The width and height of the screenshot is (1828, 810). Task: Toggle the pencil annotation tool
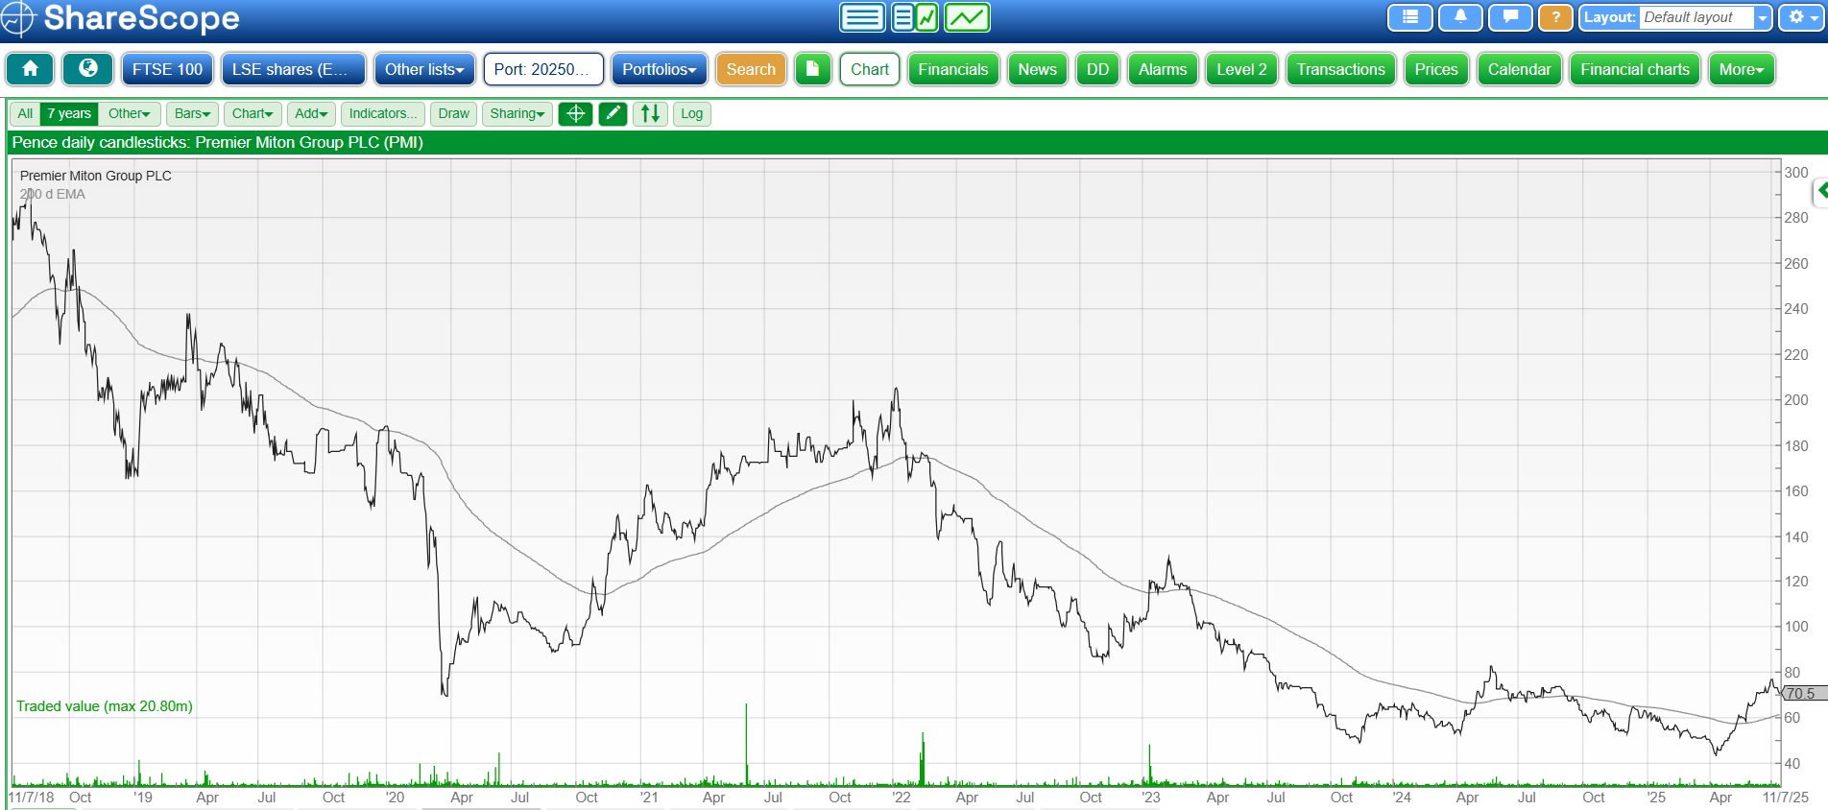613,113
